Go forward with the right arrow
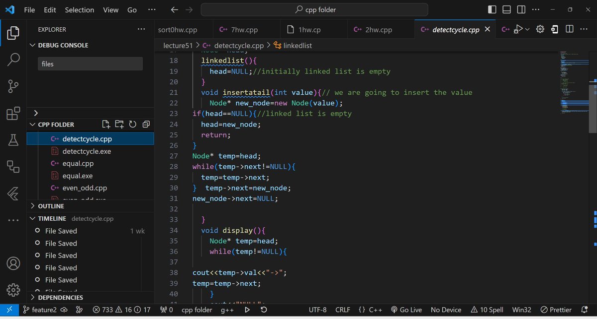Image resolution: width=597 pixels, height=319 pixels. (189, 9)
